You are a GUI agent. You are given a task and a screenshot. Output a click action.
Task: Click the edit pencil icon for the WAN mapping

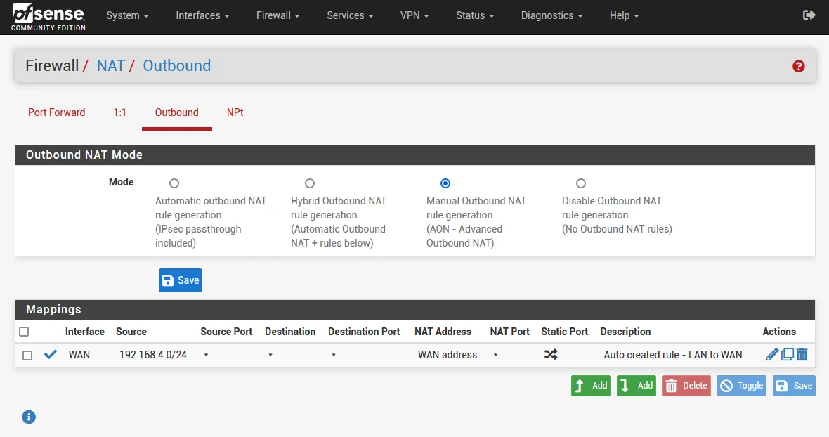[772, 355]
